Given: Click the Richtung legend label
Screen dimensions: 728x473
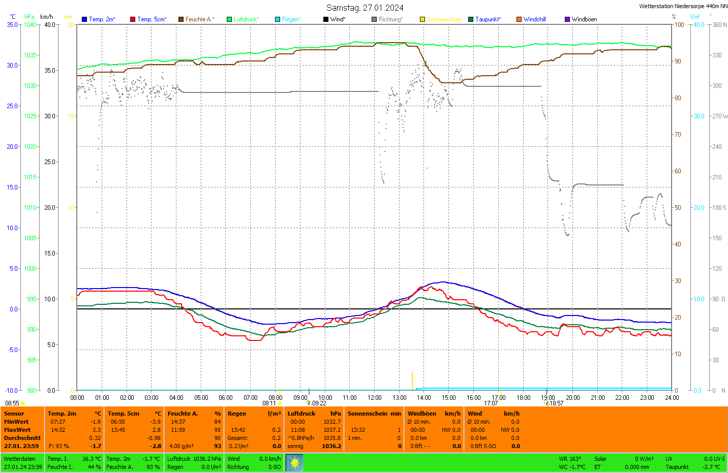Looking at the screenshot, I should [390, 19].
